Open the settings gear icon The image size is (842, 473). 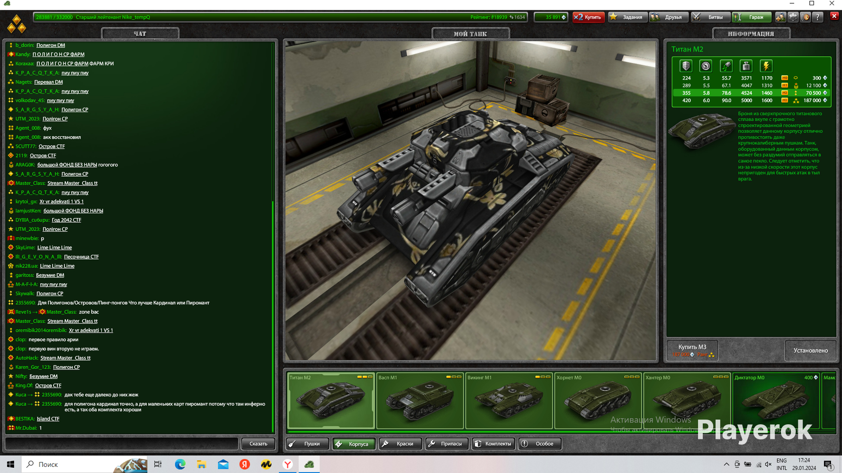pos(793,17)
